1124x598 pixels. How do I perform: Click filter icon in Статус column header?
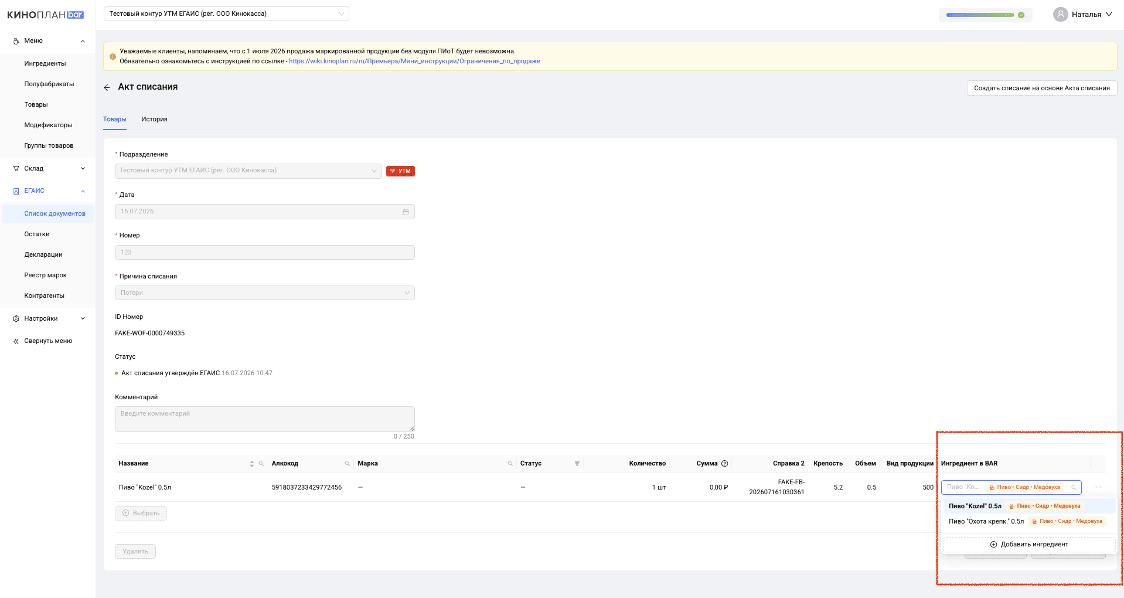577,464
